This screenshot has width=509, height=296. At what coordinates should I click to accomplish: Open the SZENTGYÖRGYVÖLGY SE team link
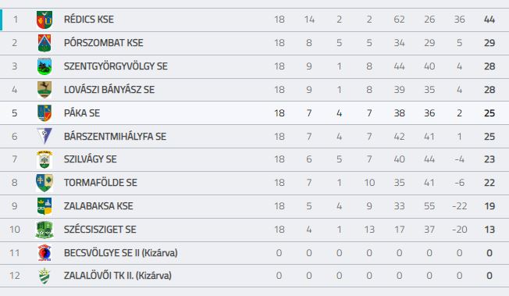116,66
